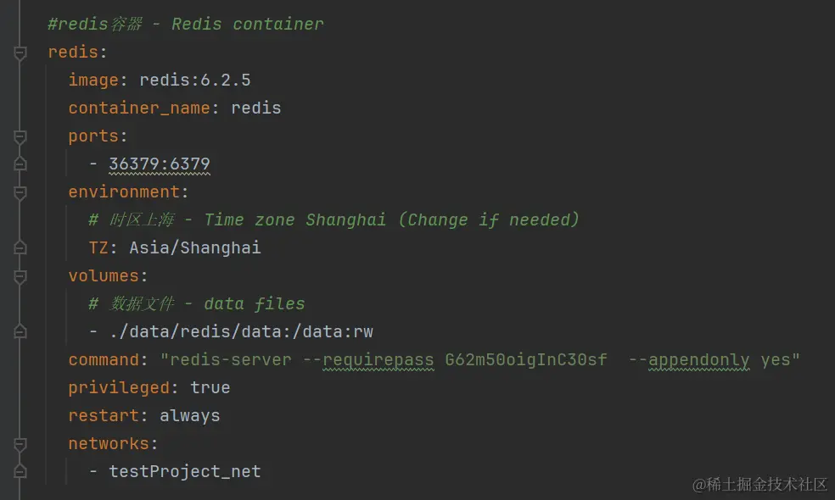Place cursor on Asia/Shanghai value
835x500 pixels.
click(195, 247)
